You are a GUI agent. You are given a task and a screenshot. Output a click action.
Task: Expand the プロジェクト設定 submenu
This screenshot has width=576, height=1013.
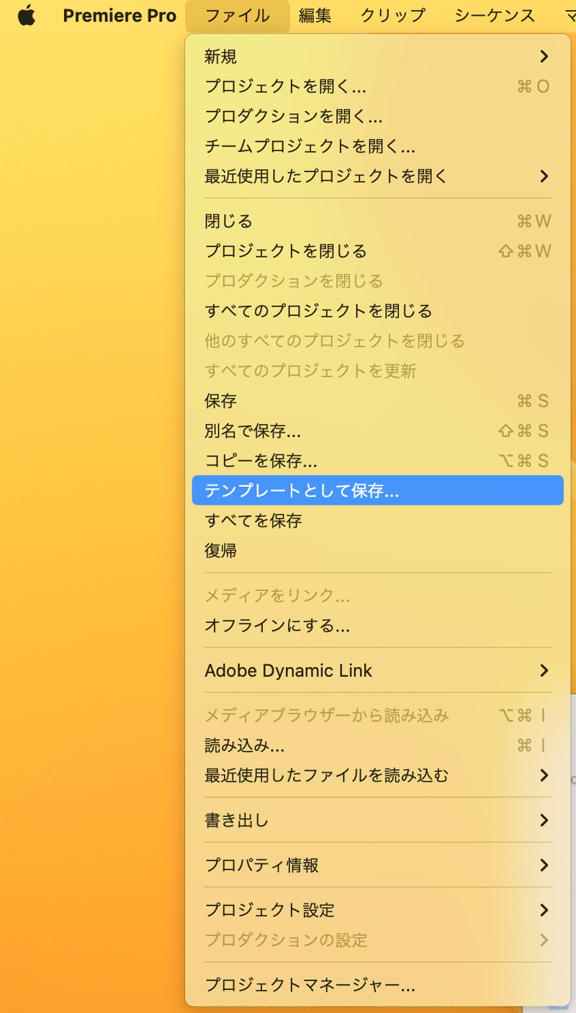tap(378, 910)
